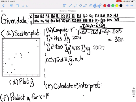This screenshot has height=102, width=136.
Task: Redo the undone stroke
Action: click(x=27, y=6)
